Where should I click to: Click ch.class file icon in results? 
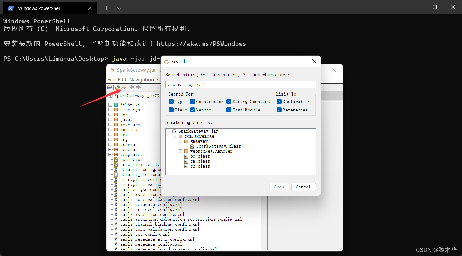186,166
